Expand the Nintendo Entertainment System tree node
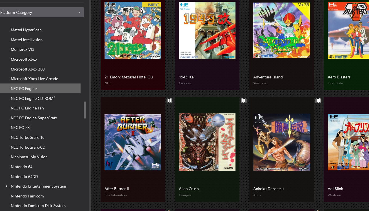The height and width of the screenshot is (211, 369). 6,186
